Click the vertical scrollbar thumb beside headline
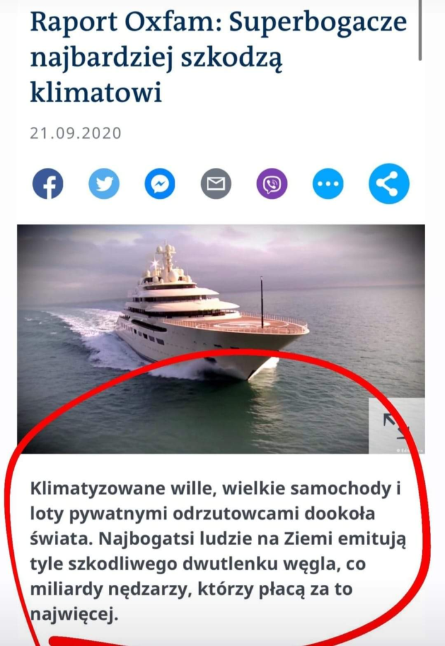The width and height of the screenshot is (445, 646). pyautogui.click(x=420, y=30)
